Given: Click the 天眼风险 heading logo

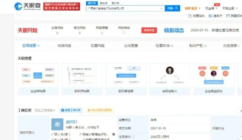Looking at the screenshot, I should 28,30.
